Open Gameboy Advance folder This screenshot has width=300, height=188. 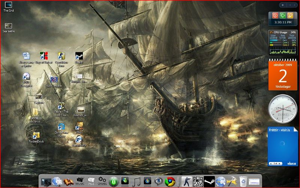36,115
